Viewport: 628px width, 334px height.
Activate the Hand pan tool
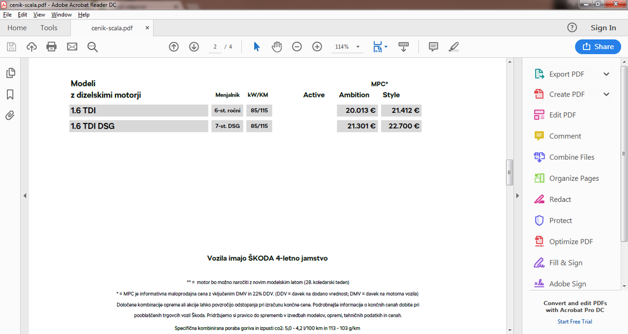click(277, 47)
